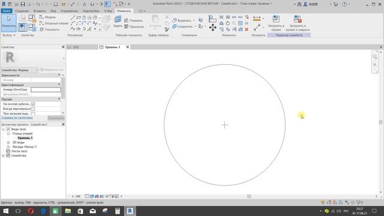Click the filter icon in status bar

tap(358, 203)
